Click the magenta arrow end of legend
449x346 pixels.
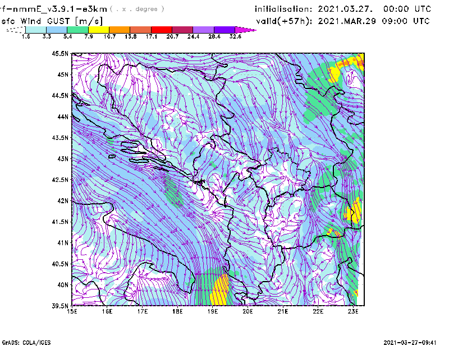[245, 30]
